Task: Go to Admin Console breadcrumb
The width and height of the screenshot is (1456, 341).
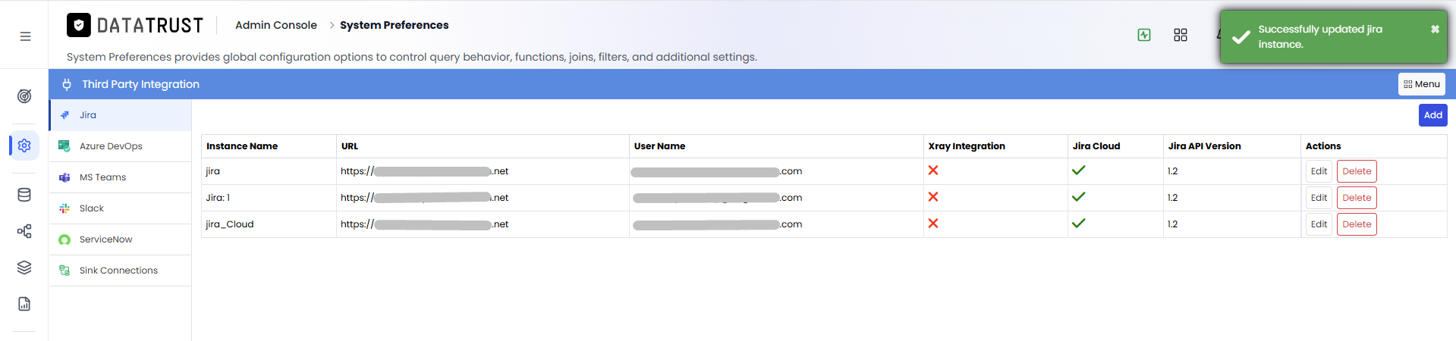Action: pos(276,25)
